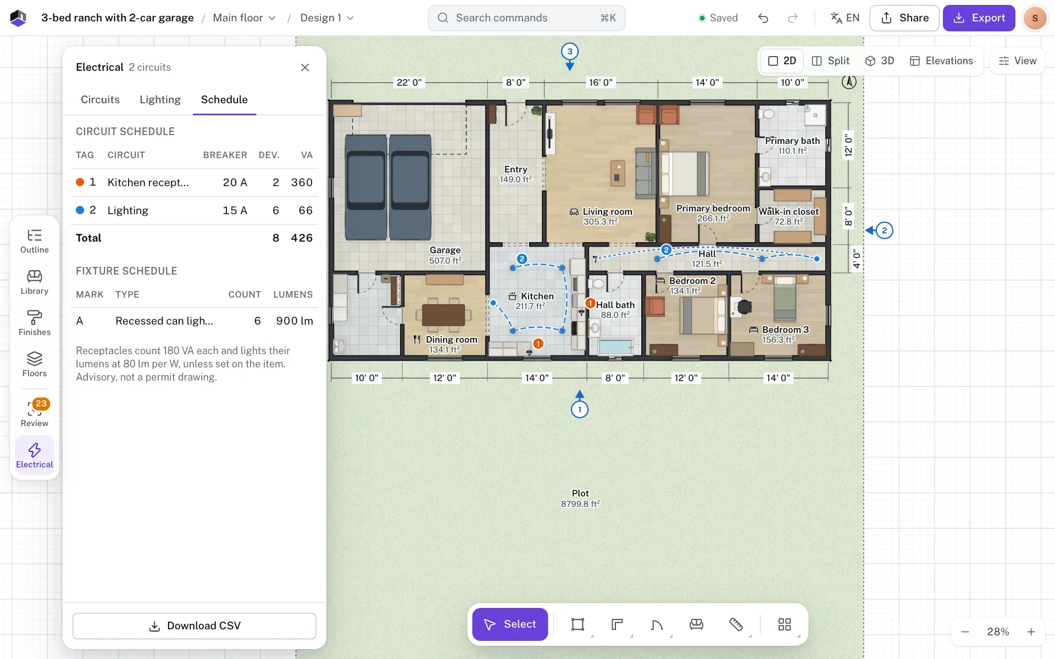This screenshot has height=659, width=1055.
Task: Toggle the Electrical sidebar panel
Action: coord(35,456)
